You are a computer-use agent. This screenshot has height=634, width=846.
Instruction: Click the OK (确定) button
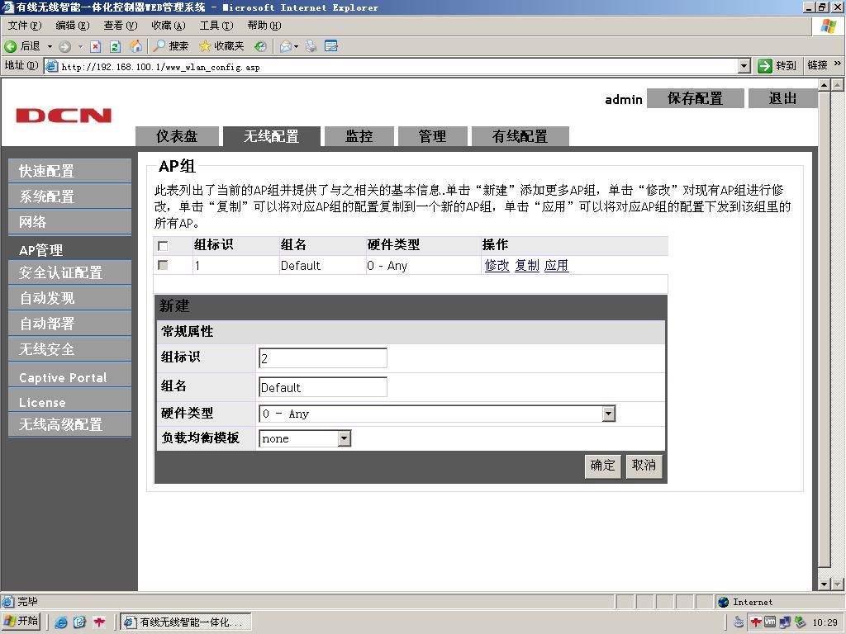click(x=602, y=466)
